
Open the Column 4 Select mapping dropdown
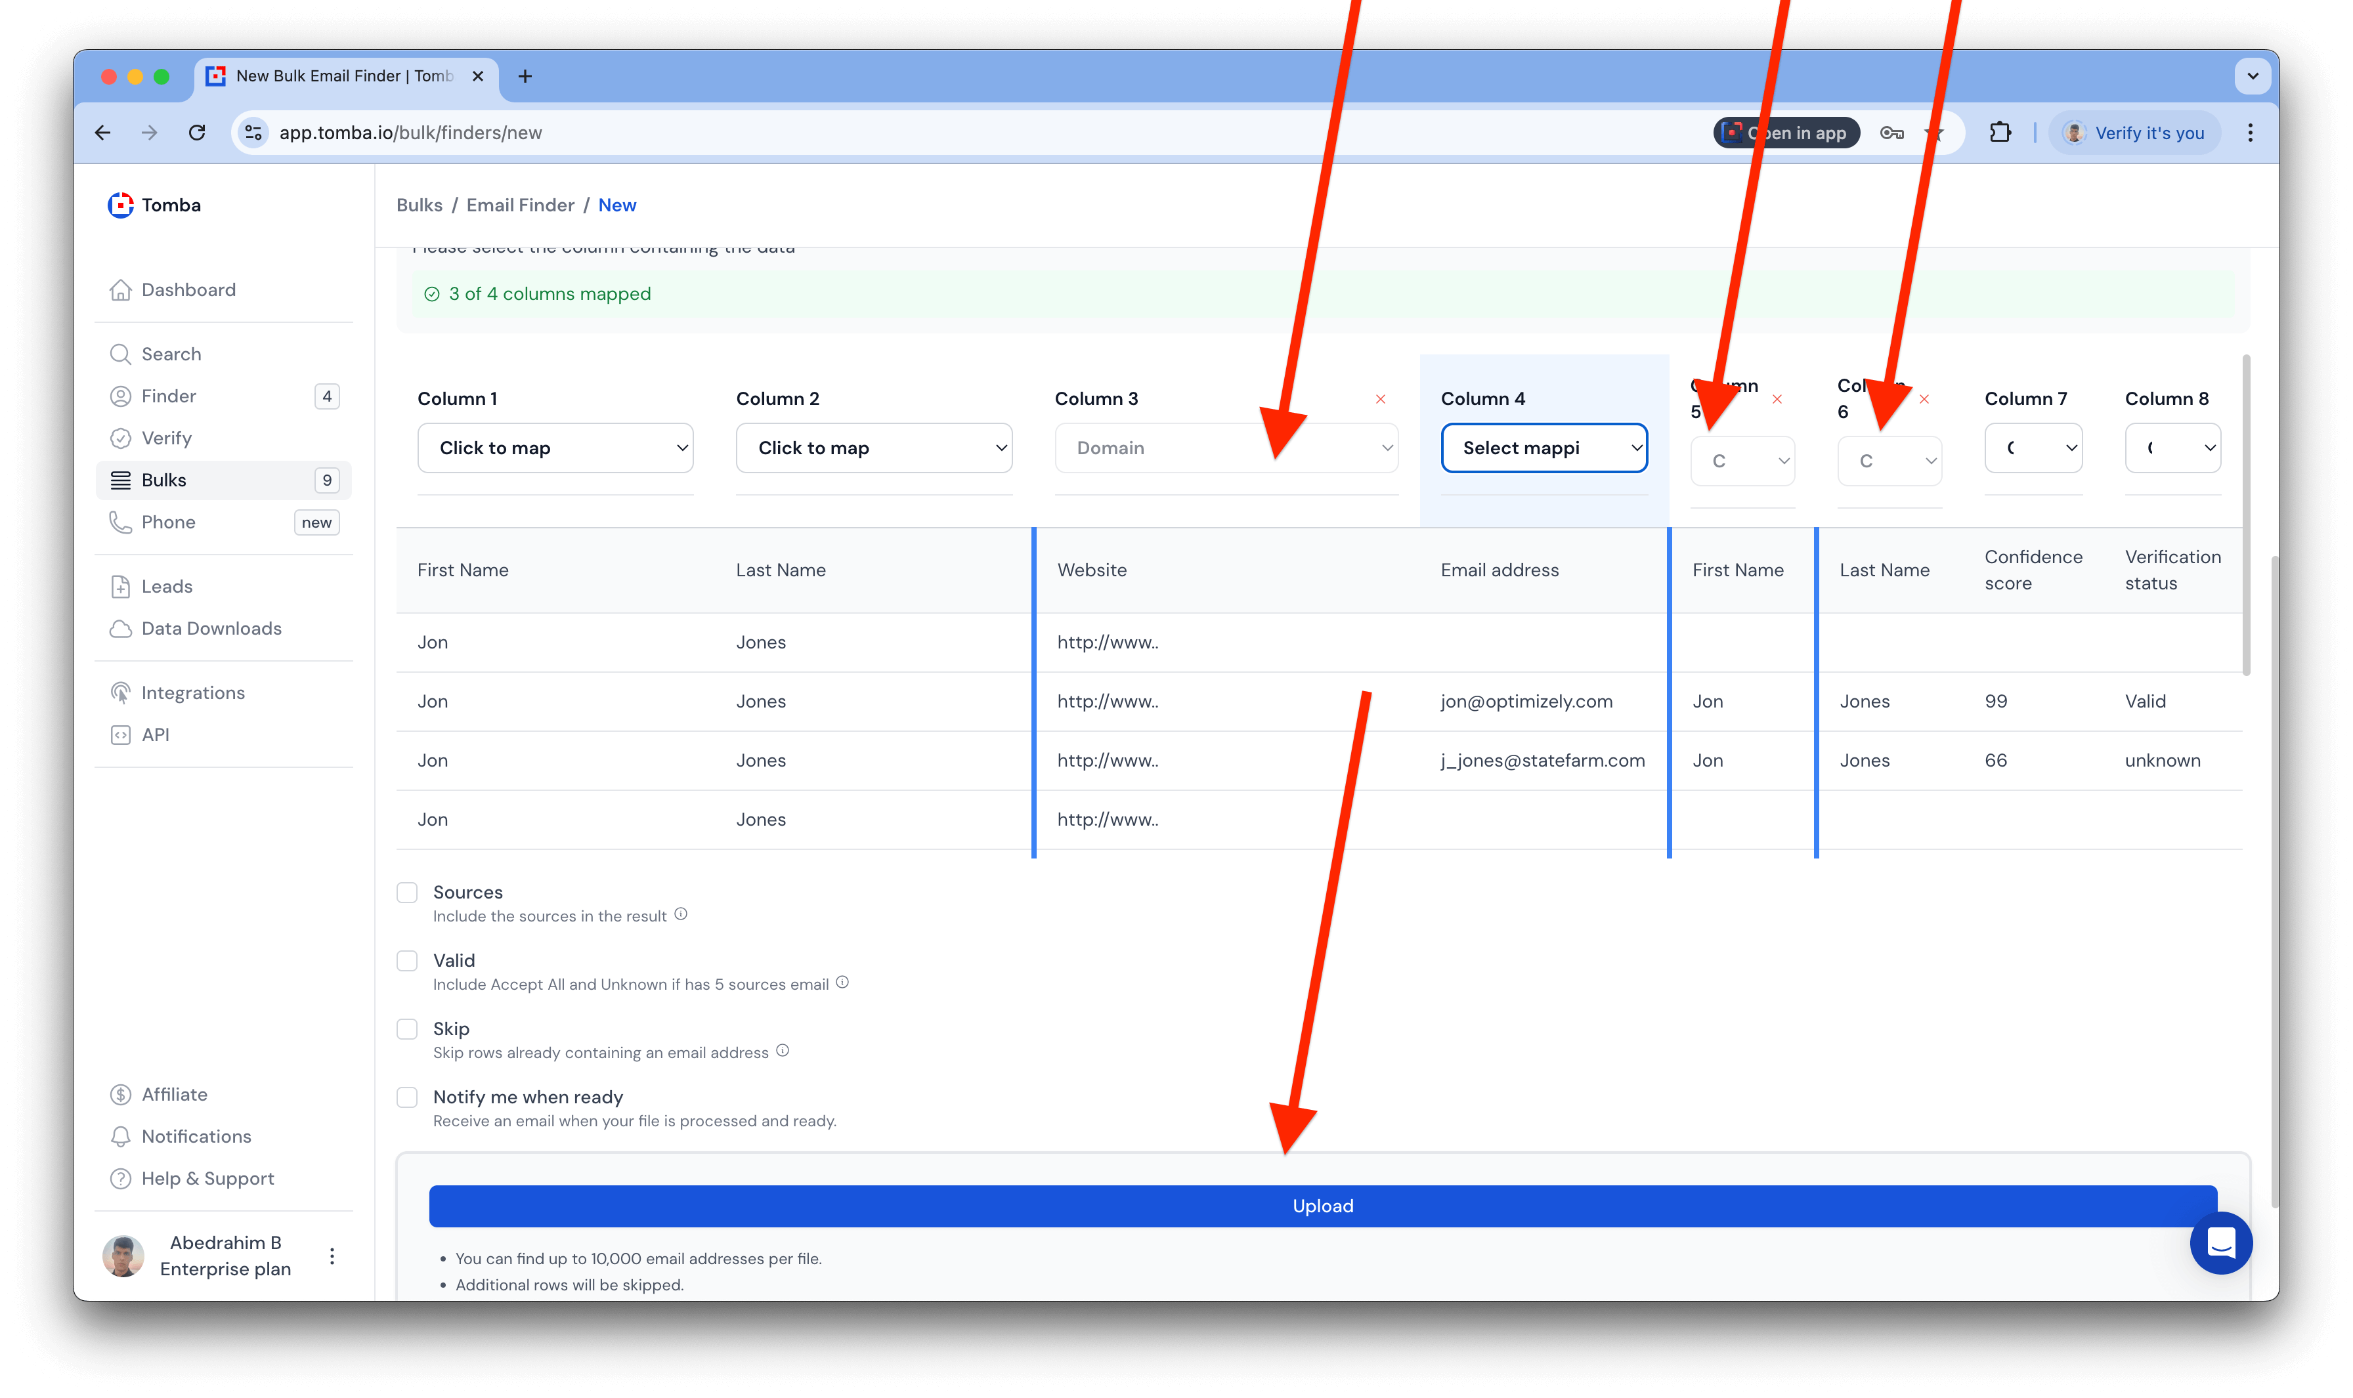coord(1543,448)
